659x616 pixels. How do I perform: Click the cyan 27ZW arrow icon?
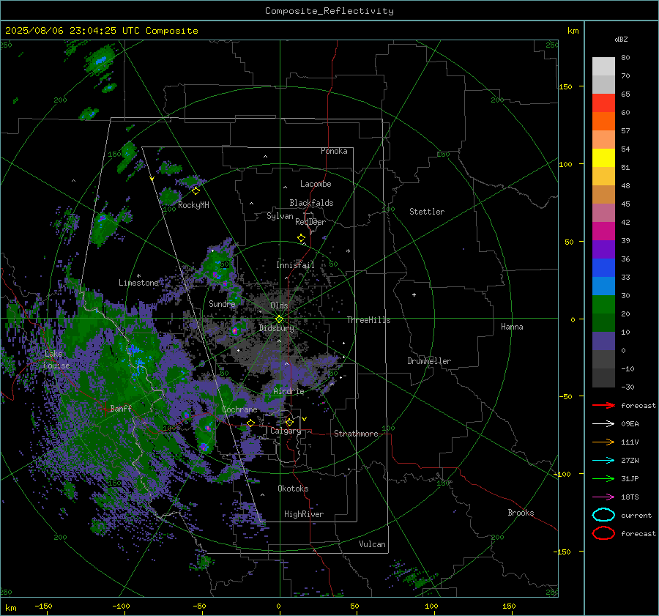603,461
